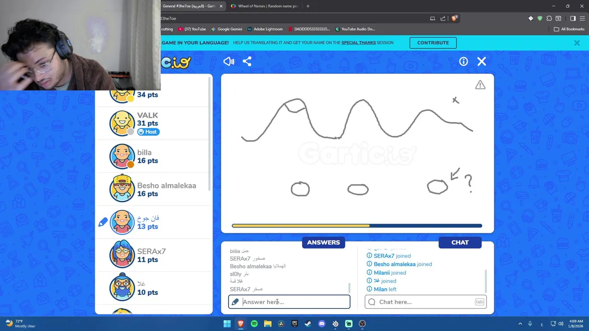589x331 pixels.
Task: Open the Adobe Lightroom bookmark
Action: (265, 29)
